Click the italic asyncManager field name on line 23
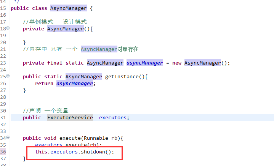 [145, 63]
